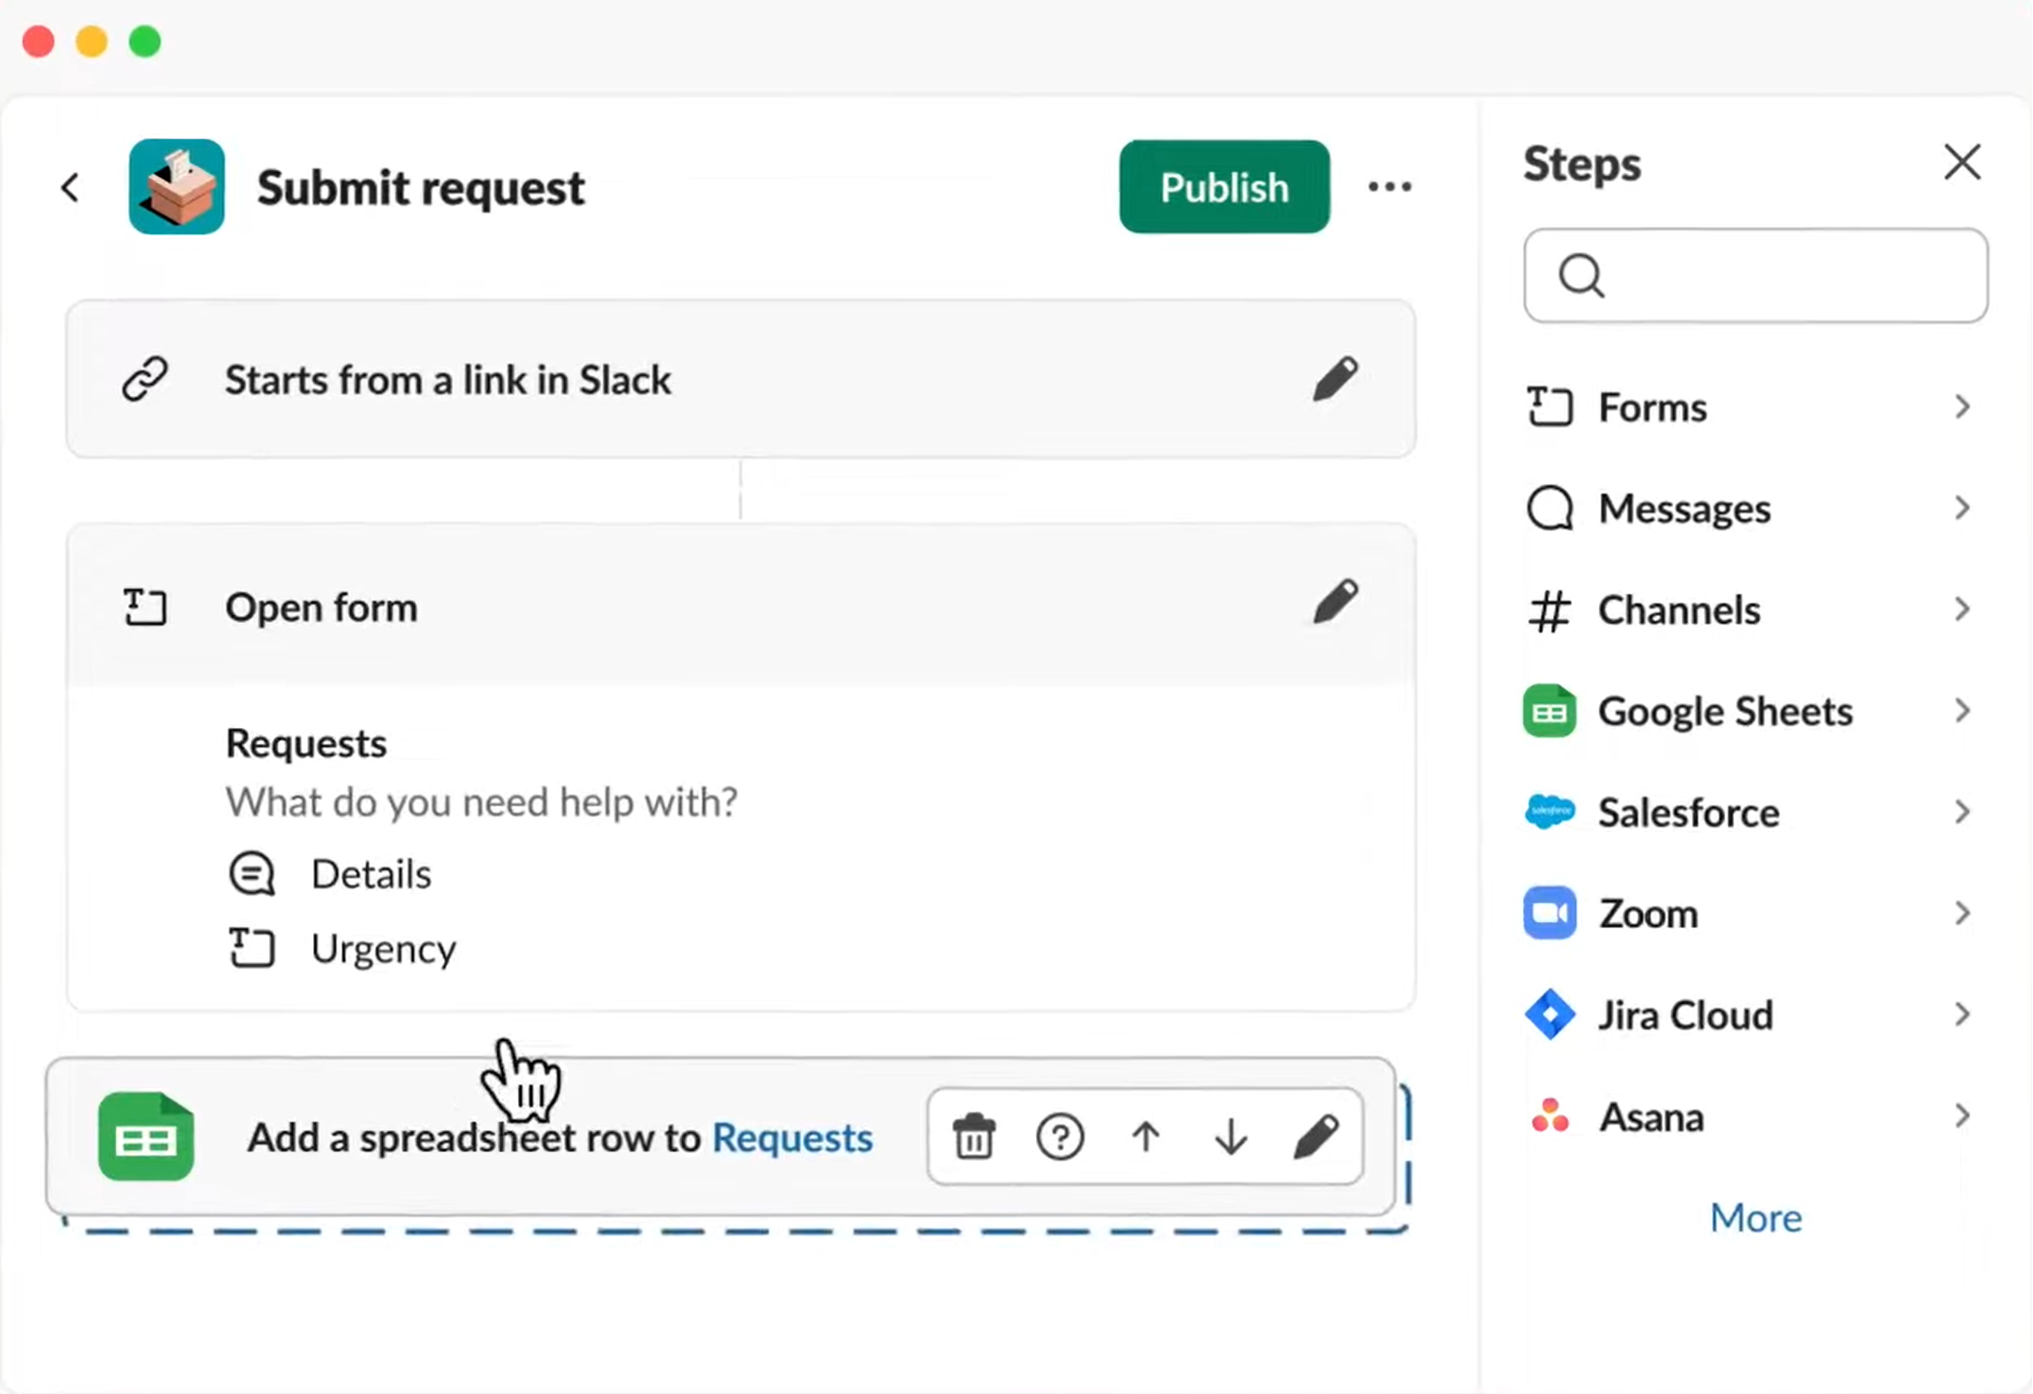Click the Steps panel heading
The width and height of the screenshot is (2033, 1394).
click(x=1582, y=165)
